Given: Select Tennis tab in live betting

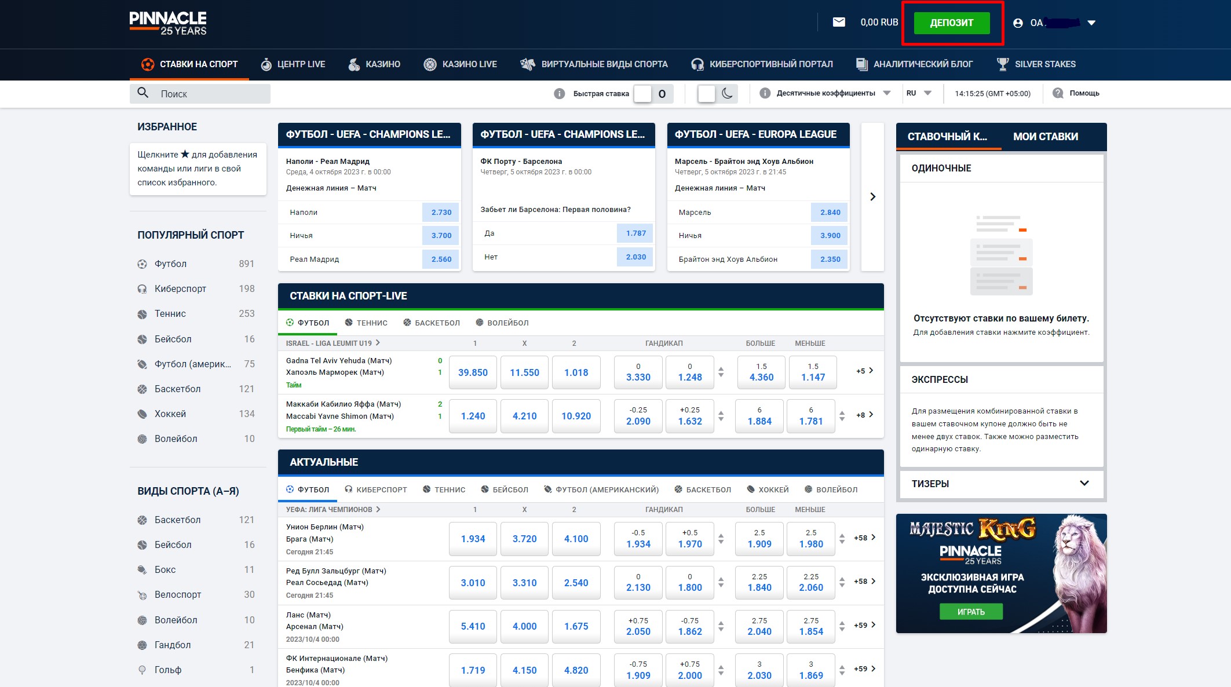Looking at the screenshot, I should tap(366, 323).
